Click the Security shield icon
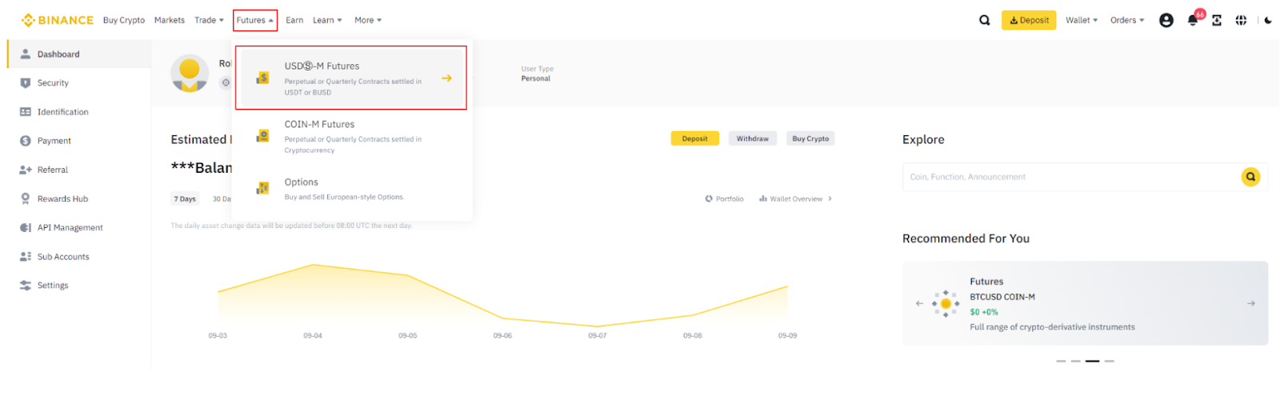The width and height of the screenshot is (1280, 416). pyautogui.click(x=26, y=82)
